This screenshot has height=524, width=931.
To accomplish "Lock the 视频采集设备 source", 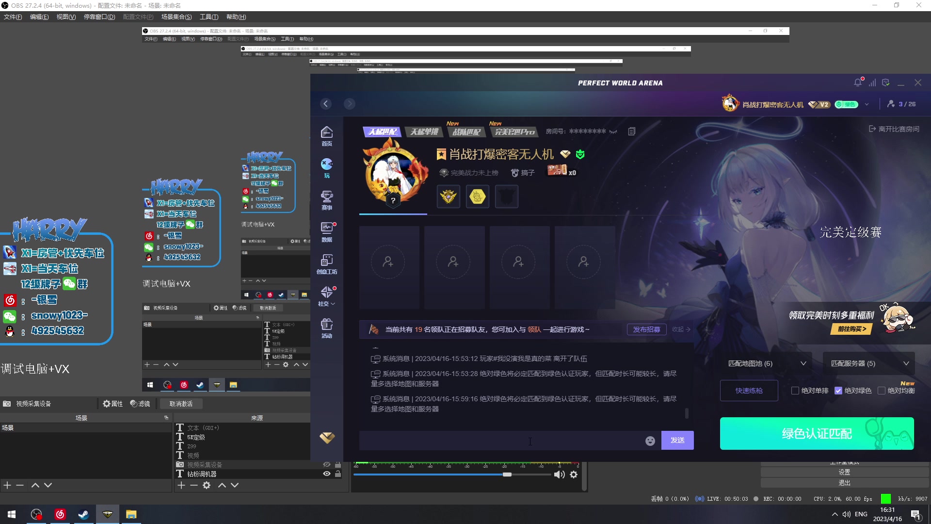I will click(x=338, y=465).
